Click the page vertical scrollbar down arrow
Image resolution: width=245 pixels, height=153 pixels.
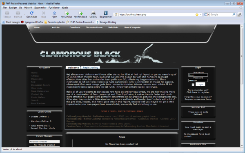(x=242, y=146)
